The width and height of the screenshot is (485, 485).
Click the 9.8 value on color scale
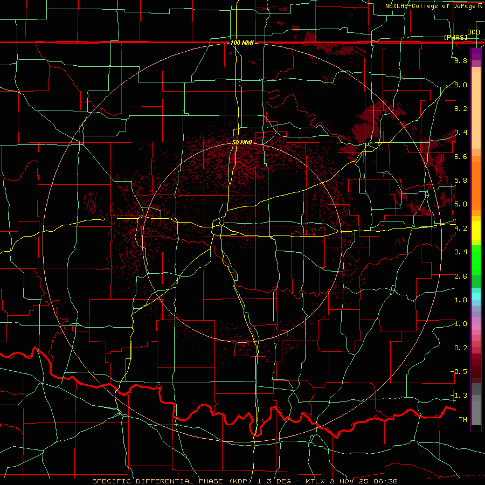pyautogui.click(x=461, y=60)
